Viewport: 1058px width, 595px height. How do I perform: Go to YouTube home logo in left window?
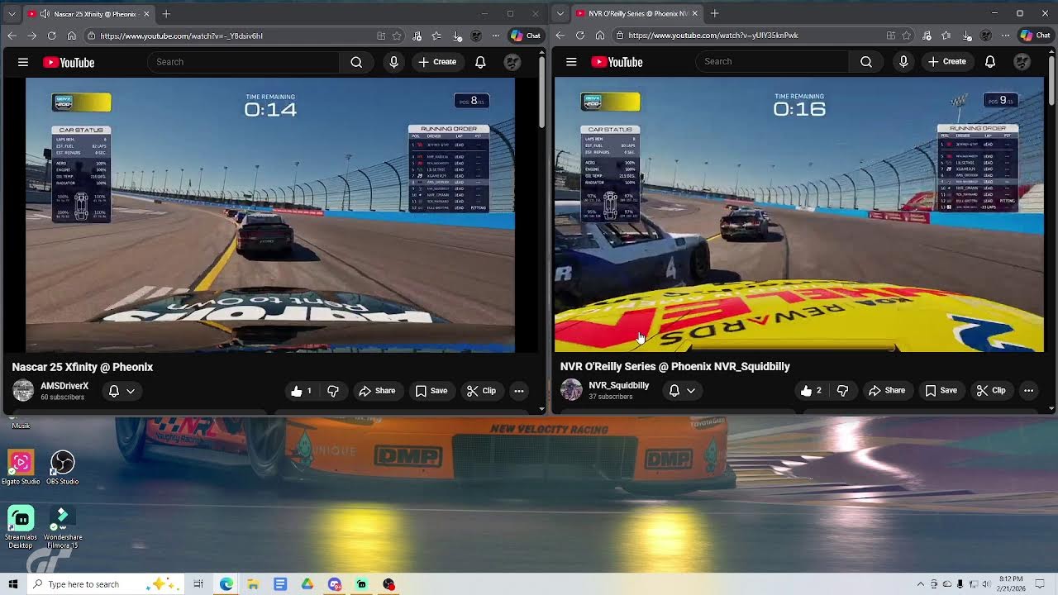point(69,62)
